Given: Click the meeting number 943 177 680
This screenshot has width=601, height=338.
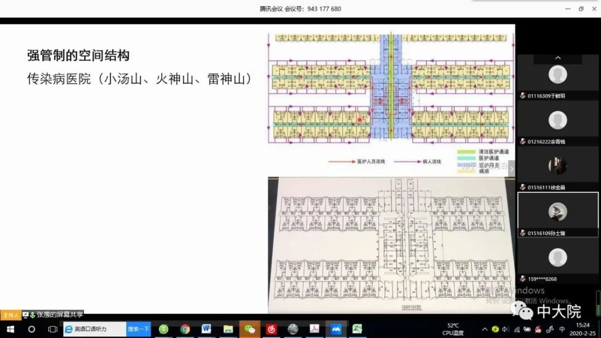Looking at the screenshot, I should pos(324,9).
